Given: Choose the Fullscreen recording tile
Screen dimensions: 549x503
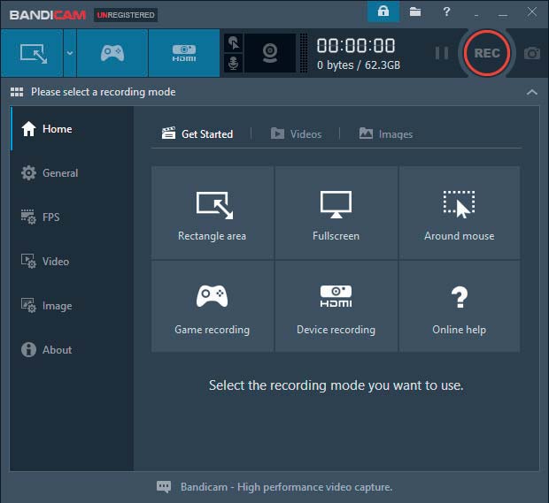Looking at the screenshot, I should point(336,212).
